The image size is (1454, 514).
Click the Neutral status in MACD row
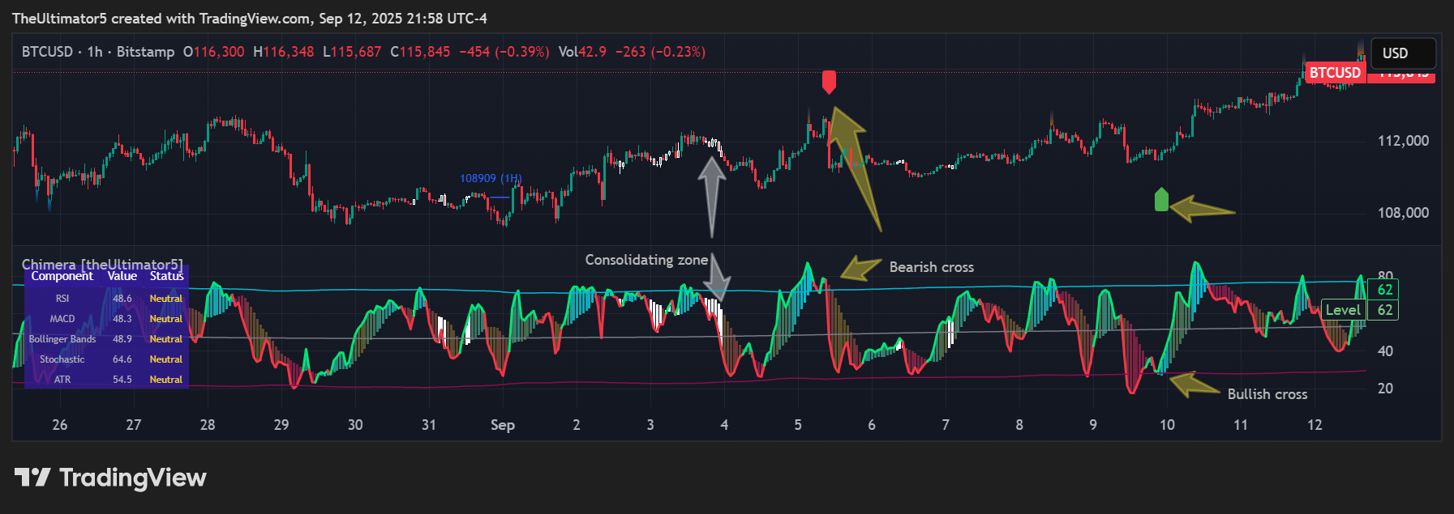click(x=166, y=319)
